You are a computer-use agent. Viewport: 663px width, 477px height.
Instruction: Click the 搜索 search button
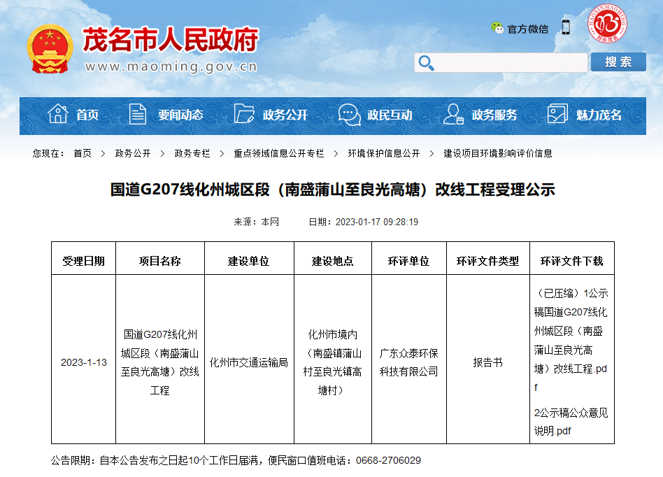(618, 62)
